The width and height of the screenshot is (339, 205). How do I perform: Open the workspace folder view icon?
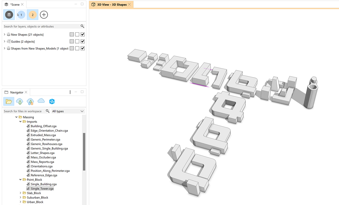[x=9, y=101]
